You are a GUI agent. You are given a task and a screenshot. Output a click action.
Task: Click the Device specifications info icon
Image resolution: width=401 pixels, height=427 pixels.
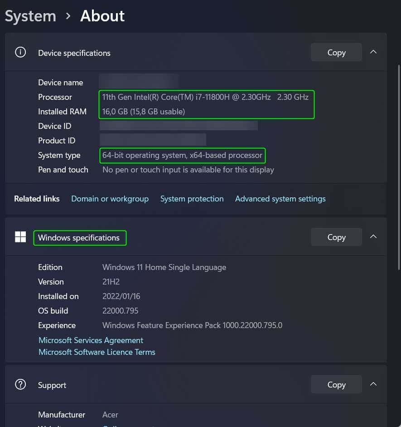(x=20, y=52)
